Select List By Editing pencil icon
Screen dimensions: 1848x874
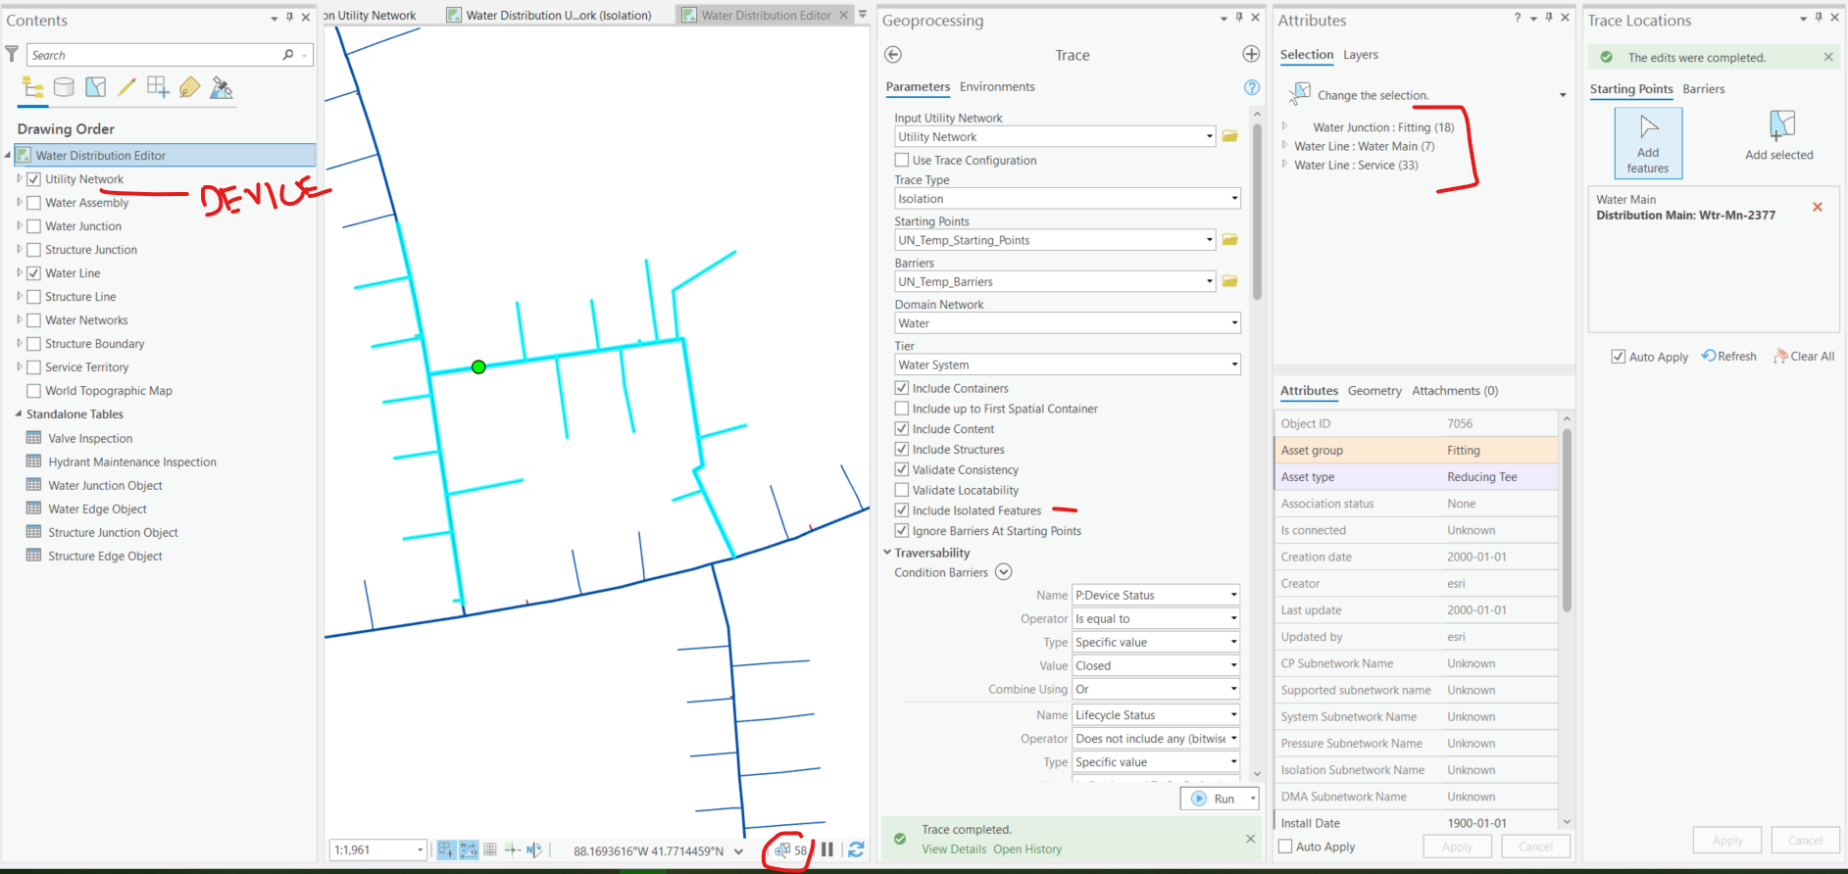coord(126,87)
